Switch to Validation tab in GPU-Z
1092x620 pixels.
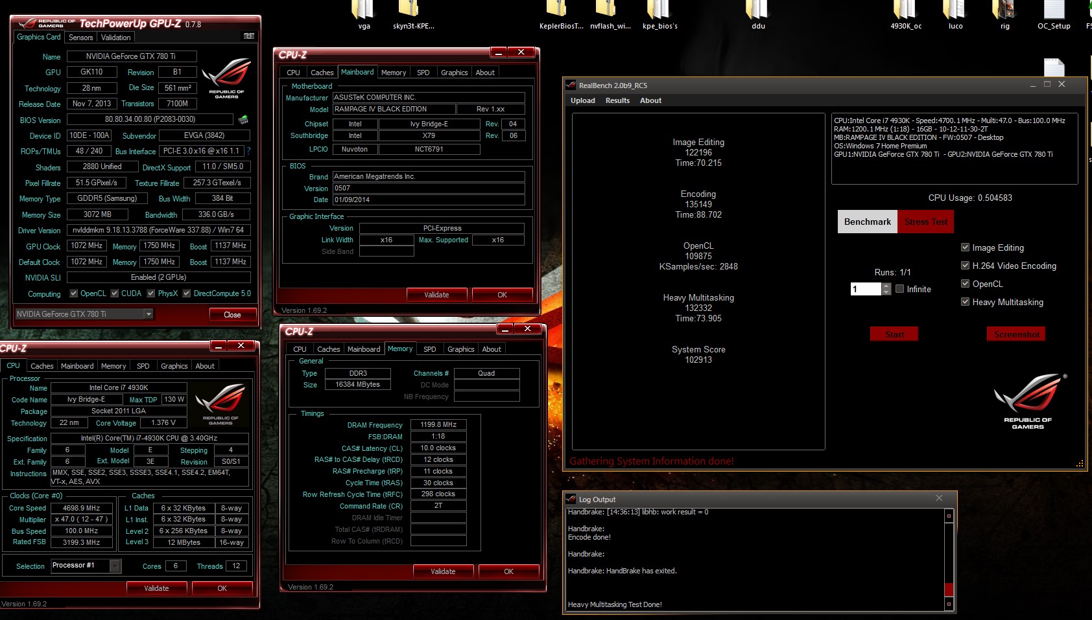point(116,38)
